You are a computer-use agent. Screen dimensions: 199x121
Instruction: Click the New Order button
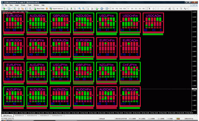pyautogui.click(x=39, y=9)
